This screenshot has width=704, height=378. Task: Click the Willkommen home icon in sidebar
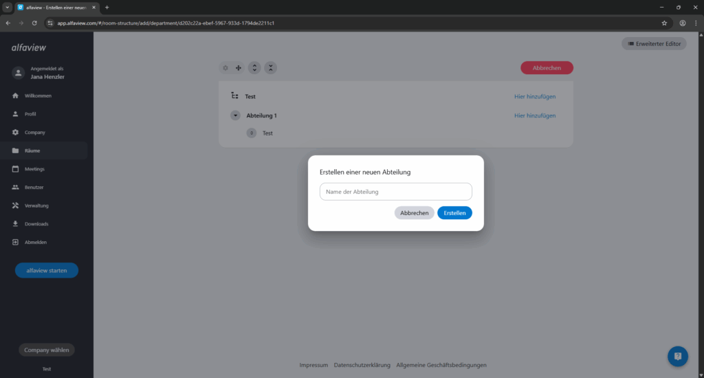click(x=15, y=96)
